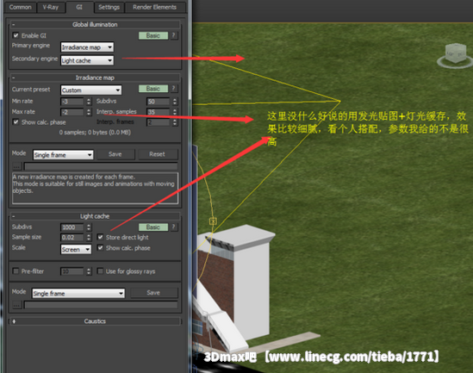The image size is (473, 373).
Task: Adjust the Min rate spinner
Action: click(89, 102)
